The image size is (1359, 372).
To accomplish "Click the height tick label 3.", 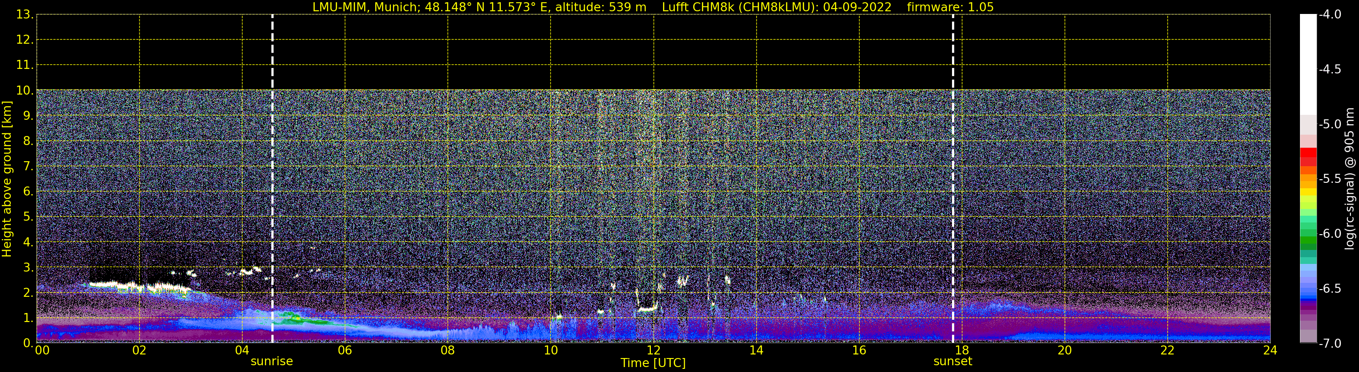I will (x=27, y=268).
